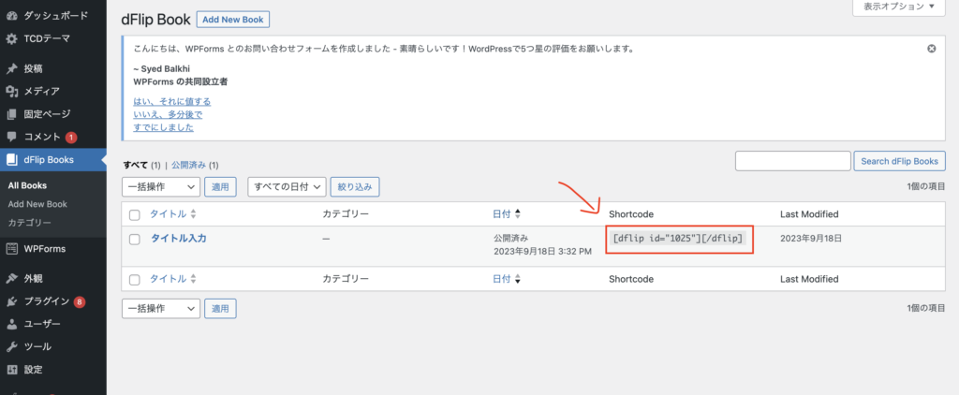Screen dimensions: 959x395
Task: Open the すべての日付 date filter dropdown
Action: point(287,187)
